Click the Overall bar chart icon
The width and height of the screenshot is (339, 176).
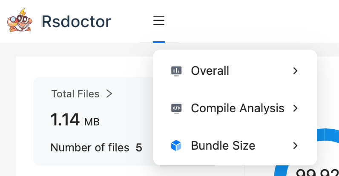pos(176,71)
